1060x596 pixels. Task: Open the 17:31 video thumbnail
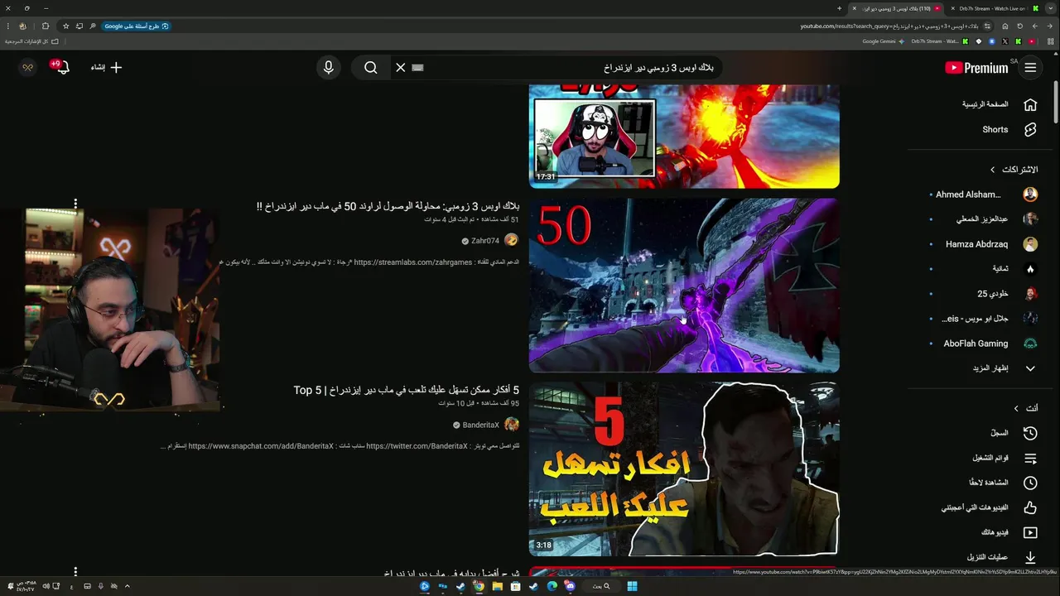(x=684, y=137)
